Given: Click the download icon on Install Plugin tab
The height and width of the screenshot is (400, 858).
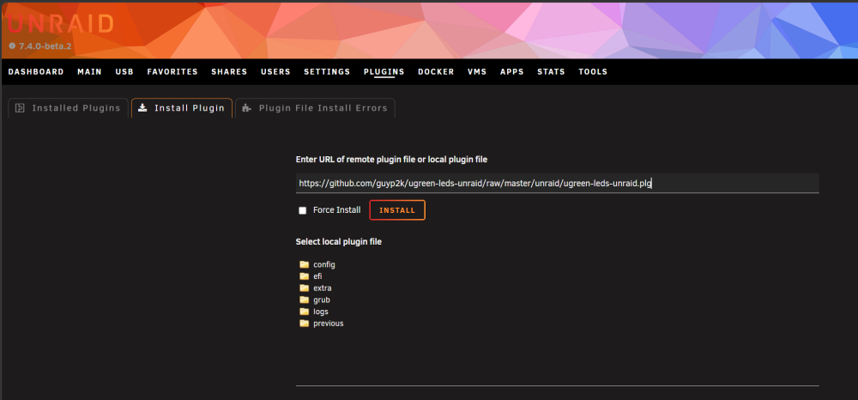Looking at the screenshot, I should [x=142, y=108].
